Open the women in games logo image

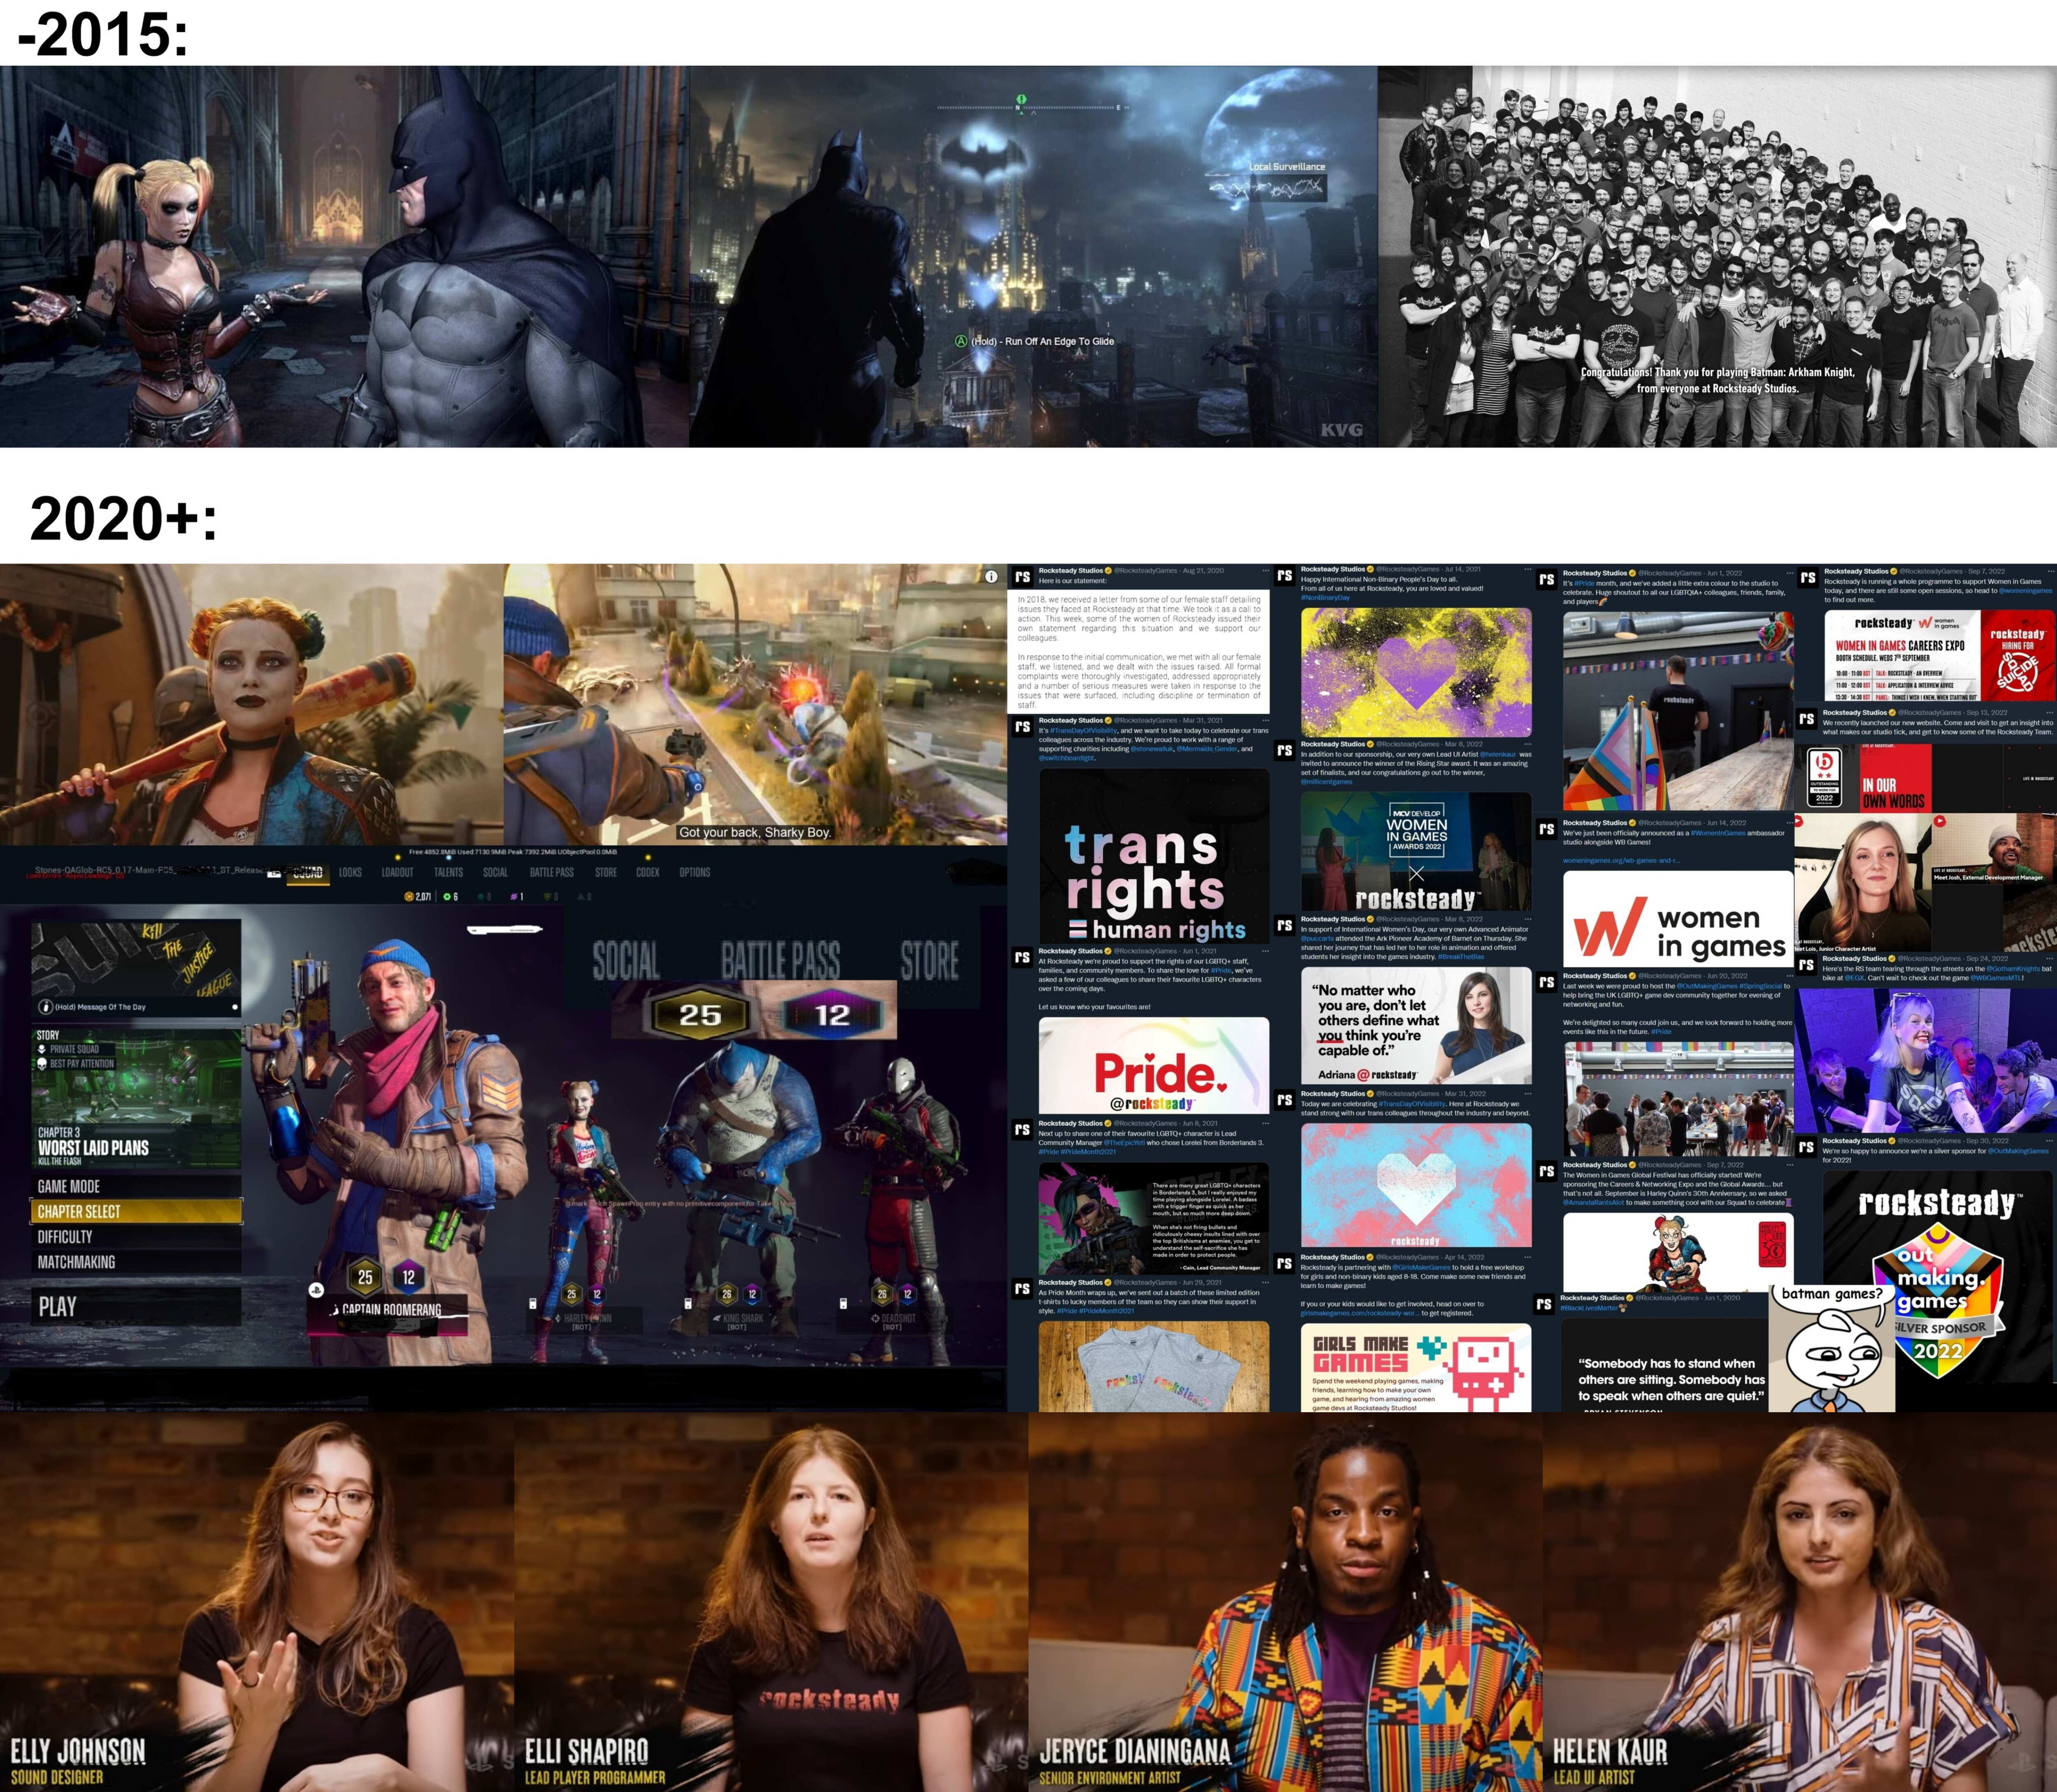pyautogui.click(x=1678, y=919)
